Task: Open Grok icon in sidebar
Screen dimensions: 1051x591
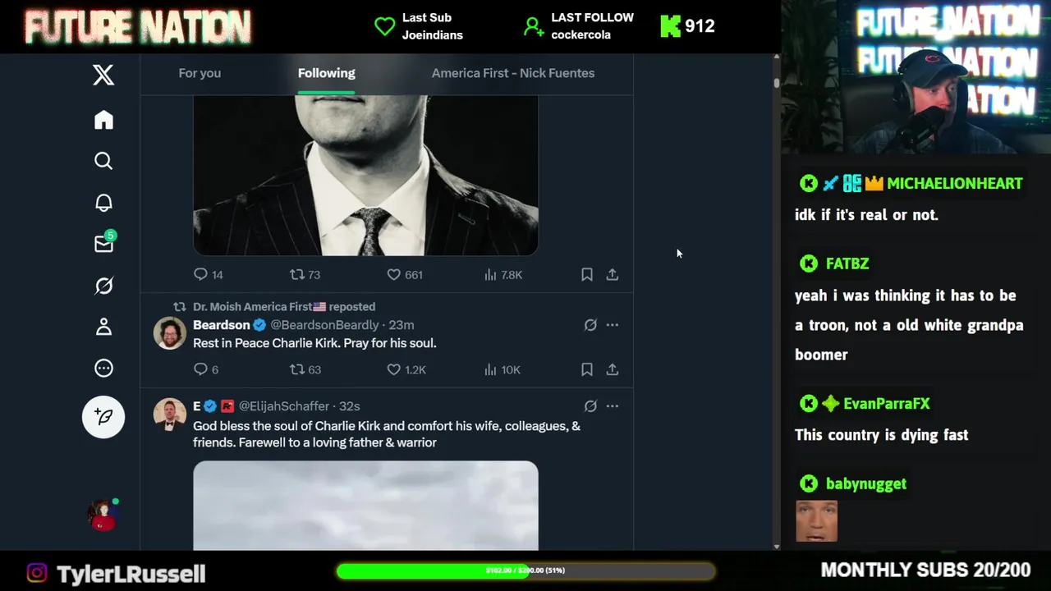Action: tap(103, 286)
